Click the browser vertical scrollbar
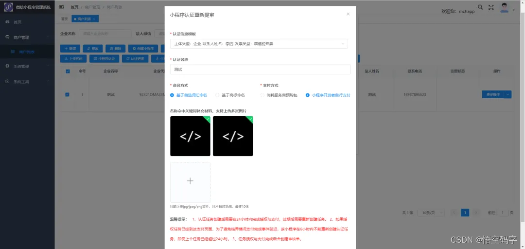 523,117
